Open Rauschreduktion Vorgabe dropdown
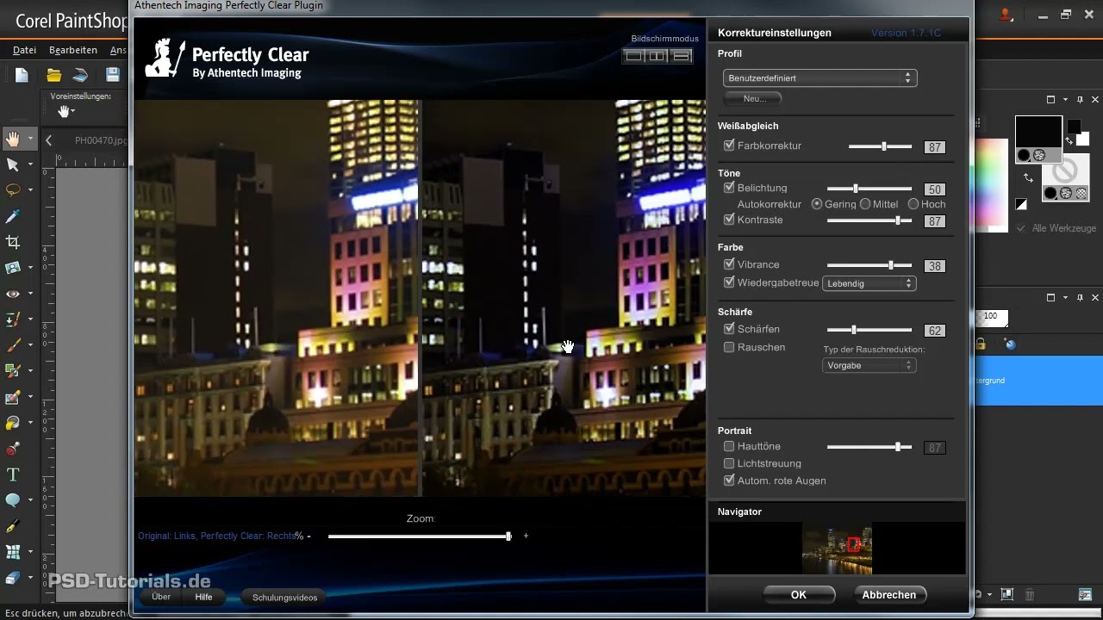The width and height of the screenshot is (1103, 620). coord(869,366)
